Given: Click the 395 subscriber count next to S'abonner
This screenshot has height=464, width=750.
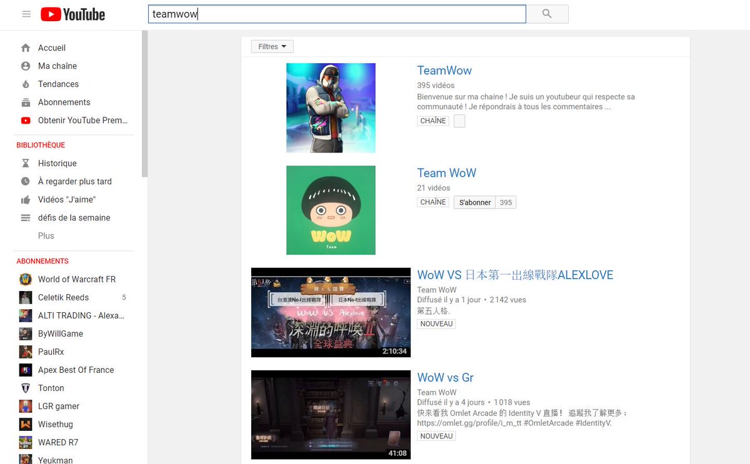Looking at the screenshot, I should pyautogui.click(x=506, y=202).
